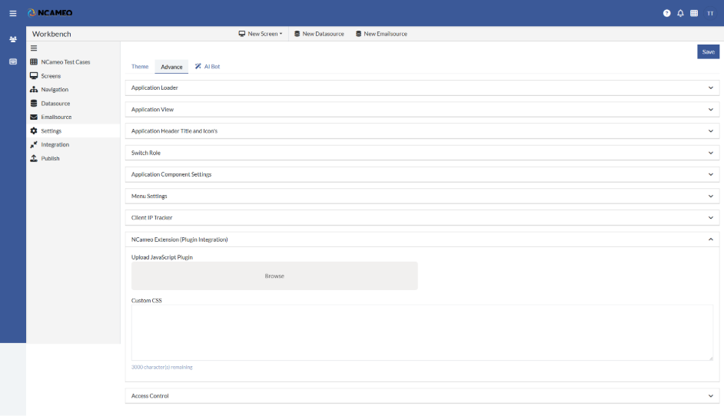This screenshot has width=724, height=416.
Task: Open NCameo Test Cases in sidebar
Action: tap(65, 62)
